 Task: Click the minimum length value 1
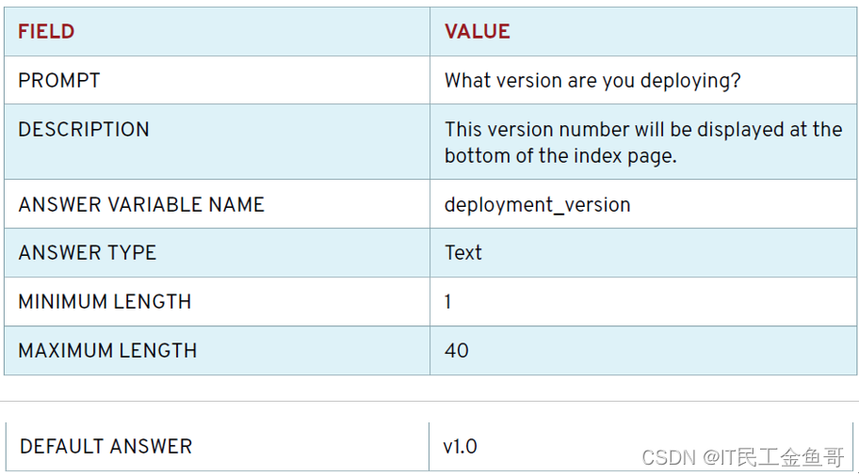click(447, 301)
